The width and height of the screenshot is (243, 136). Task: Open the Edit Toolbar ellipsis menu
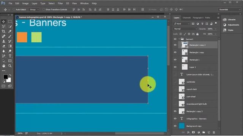pyautogui.click(x=3, y=71)
